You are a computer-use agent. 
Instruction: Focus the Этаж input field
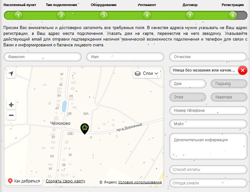coord(187,97)
